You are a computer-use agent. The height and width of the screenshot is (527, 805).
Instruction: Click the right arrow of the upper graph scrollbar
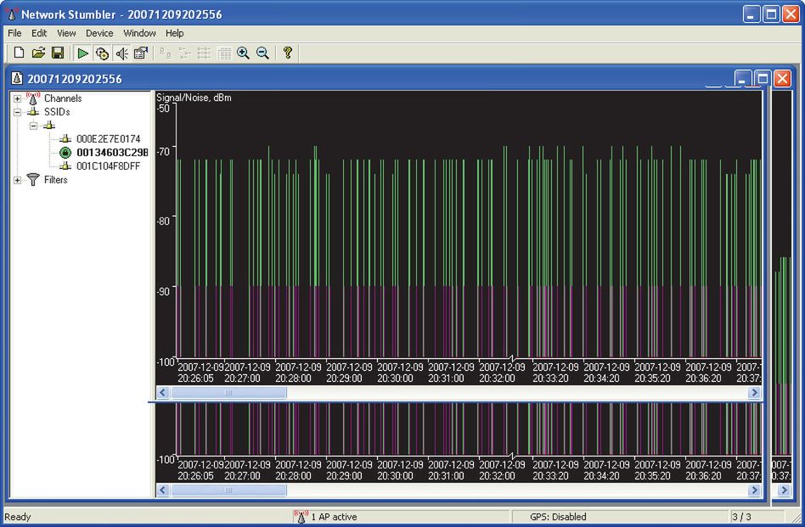pyautogui.click(x=754, y=393)
